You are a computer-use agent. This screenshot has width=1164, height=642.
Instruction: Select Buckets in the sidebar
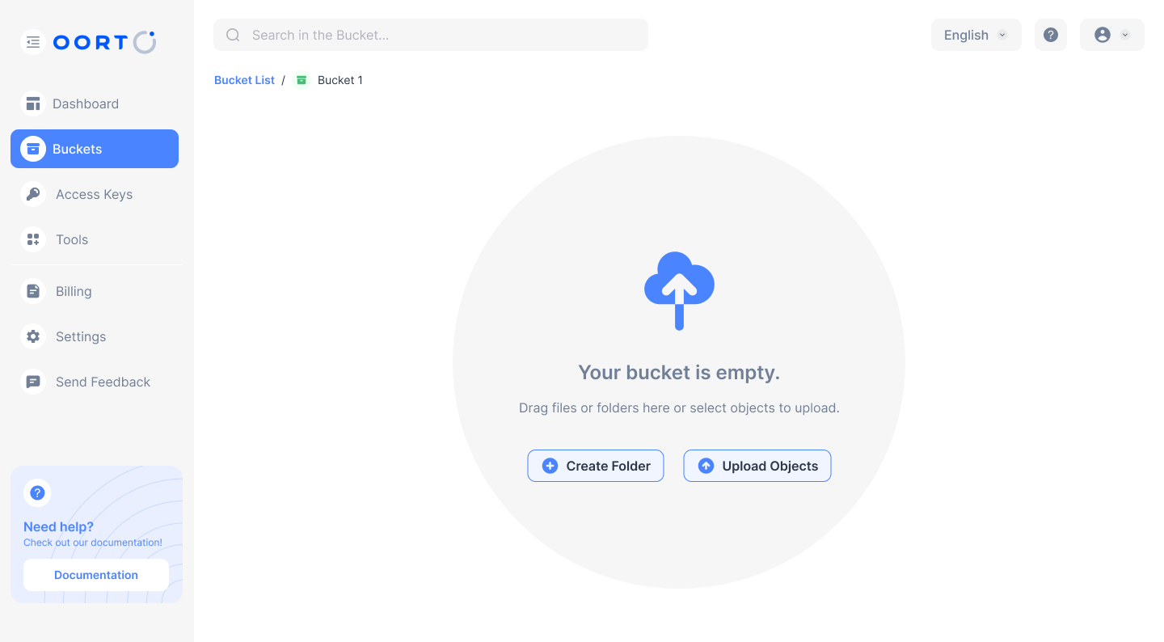tap(95, 149)
